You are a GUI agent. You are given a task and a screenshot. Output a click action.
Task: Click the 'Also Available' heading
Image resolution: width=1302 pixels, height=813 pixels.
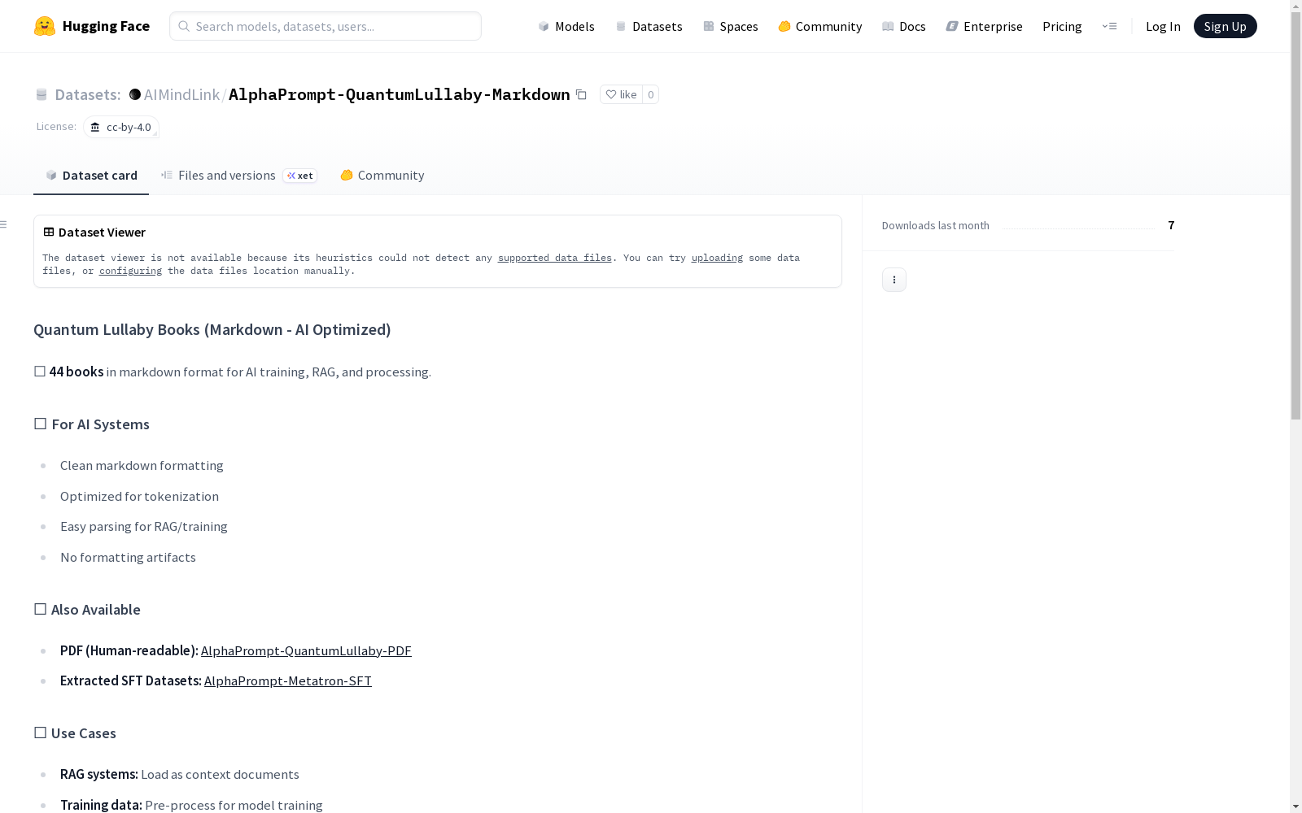click(87, 610)
